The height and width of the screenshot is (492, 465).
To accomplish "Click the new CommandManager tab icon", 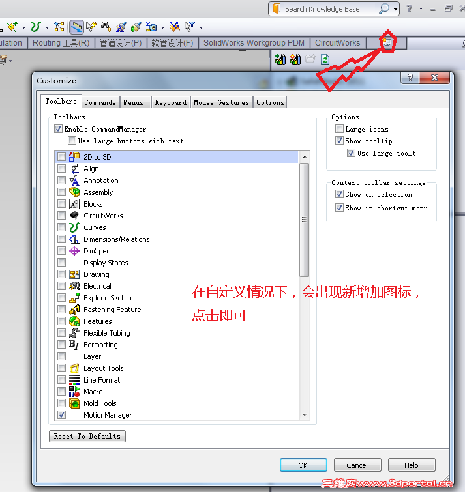I will click(387, 42).
